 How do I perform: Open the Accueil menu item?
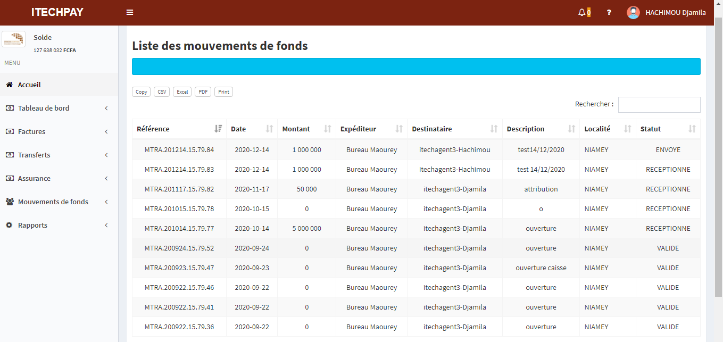pos(30,84)
